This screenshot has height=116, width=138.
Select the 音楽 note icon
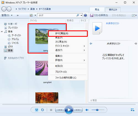coord(6,32)
